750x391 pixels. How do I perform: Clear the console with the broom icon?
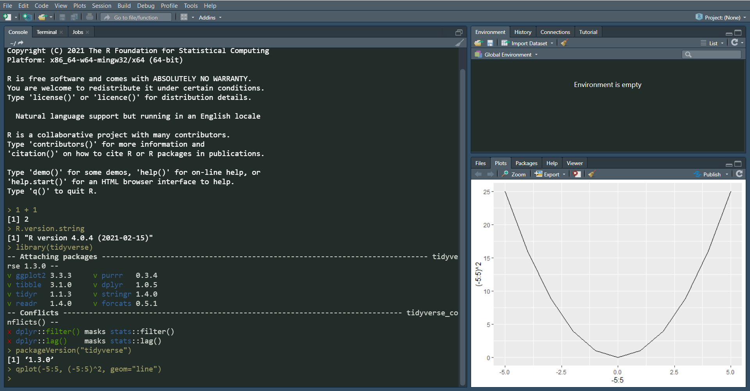(460, 43)
